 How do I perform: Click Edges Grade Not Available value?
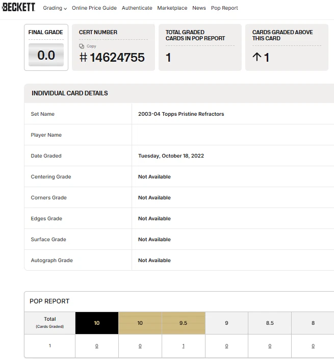coord(155,219)
